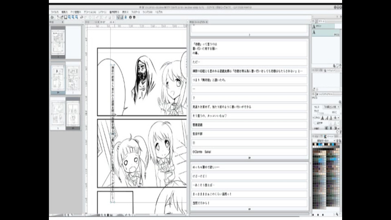The image size is (391, 220).
Task: Expand the alignment row dropdown arrow
Action: tap(338, 128)
